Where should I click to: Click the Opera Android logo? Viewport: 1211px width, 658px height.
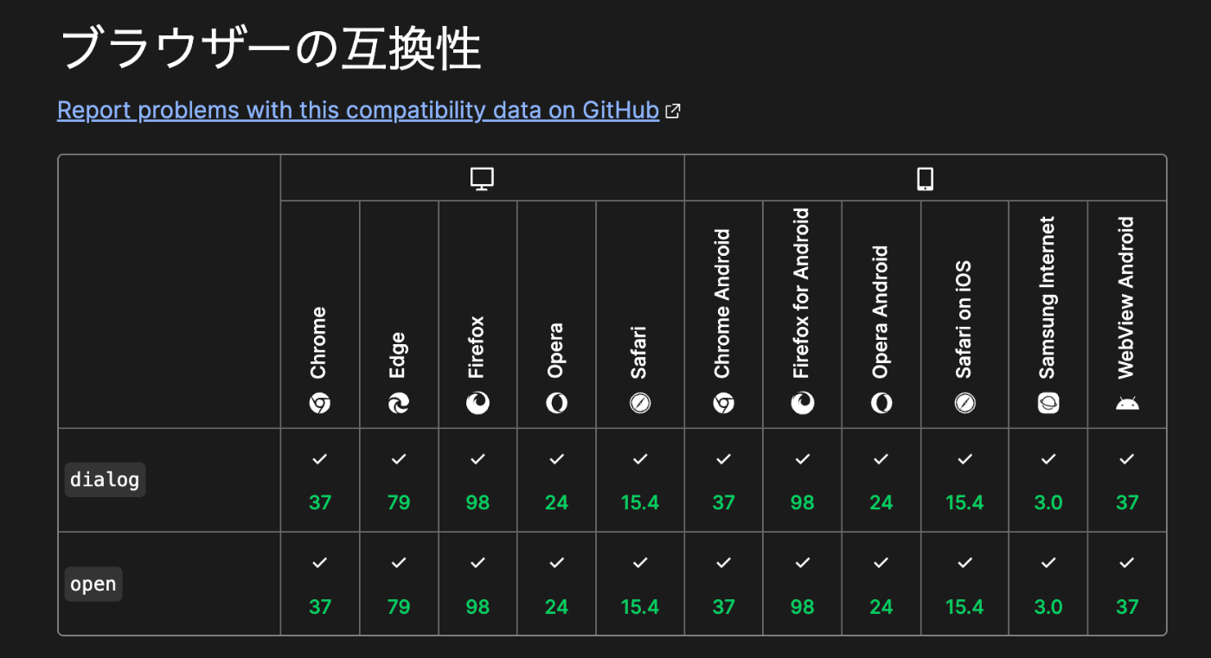[881, 403]
